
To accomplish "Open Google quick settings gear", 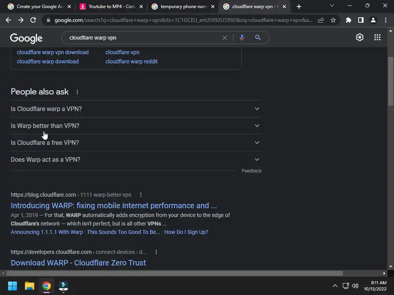I will pyautogui.click(x=360, y=37).
